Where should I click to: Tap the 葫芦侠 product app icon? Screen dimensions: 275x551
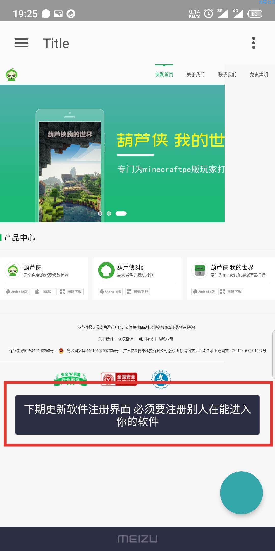(13, 270)
